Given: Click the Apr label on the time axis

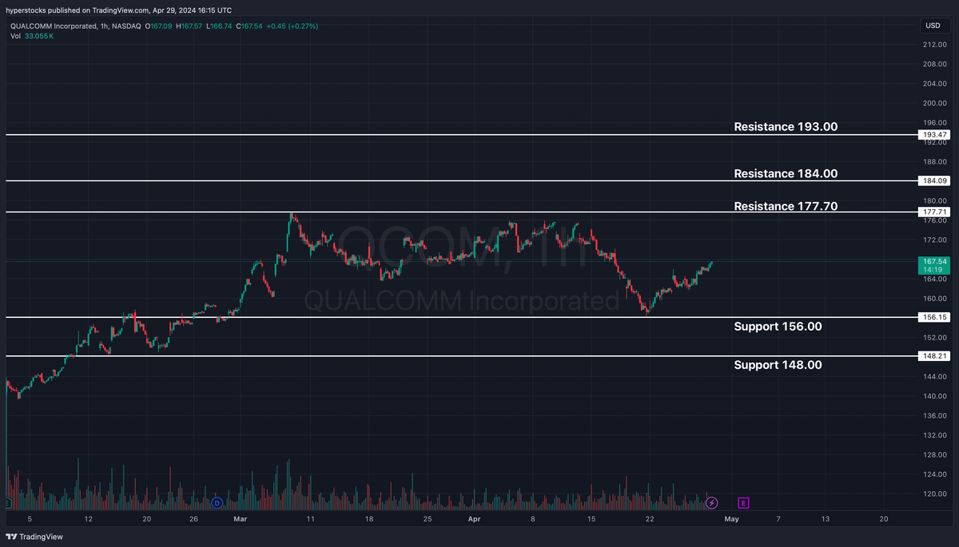Looking at the screenshot, I should pos(474,519).
